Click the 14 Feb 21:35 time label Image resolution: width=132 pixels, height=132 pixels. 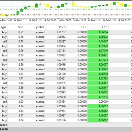(x=109, y=20)
